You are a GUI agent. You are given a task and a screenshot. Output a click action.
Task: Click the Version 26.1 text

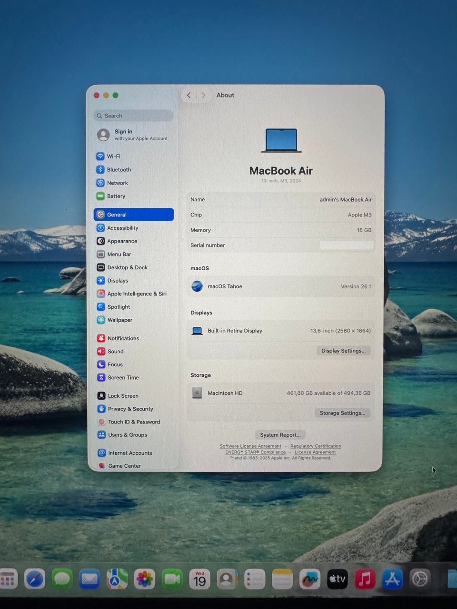356,286
